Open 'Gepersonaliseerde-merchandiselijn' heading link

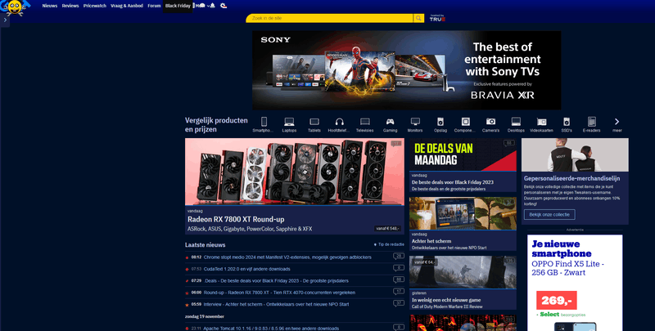(571, 178)
